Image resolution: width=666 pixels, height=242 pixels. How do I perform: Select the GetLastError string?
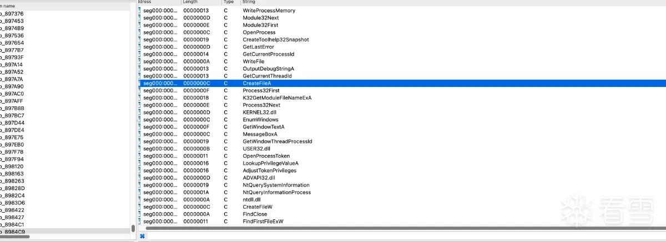point(402,47)
